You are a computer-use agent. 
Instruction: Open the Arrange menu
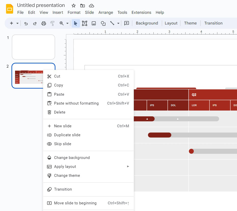106,13
